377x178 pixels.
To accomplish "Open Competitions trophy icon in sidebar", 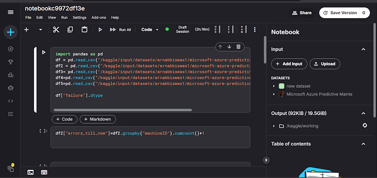I will point(11,62).
